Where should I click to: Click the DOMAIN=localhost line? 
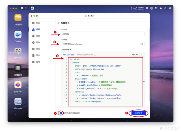101,82
